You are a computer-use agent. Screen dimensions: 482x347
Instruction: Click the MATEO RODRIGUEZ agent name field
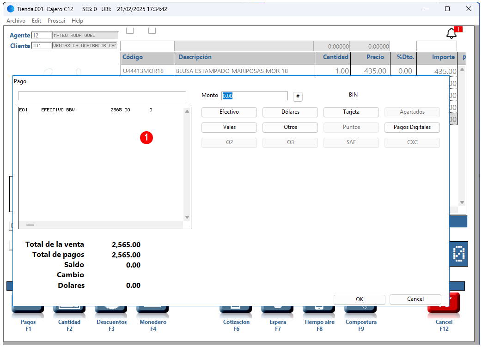click(x=85, y=35)
